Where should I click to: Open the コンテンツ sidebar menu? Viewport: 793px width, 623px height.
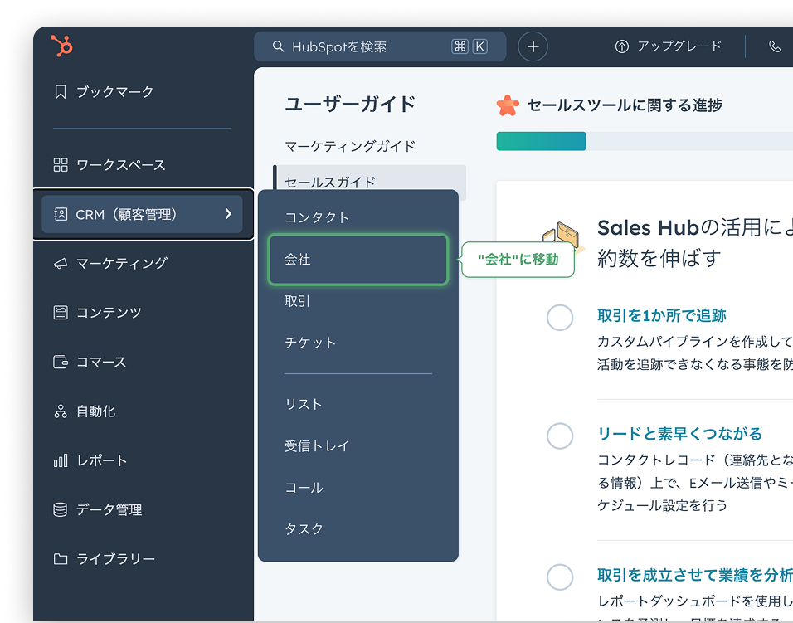[x=109, y=313]
